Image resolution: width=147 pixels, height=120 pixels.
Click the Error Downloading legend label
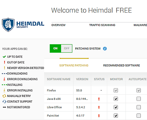click(x=23, y=79)
